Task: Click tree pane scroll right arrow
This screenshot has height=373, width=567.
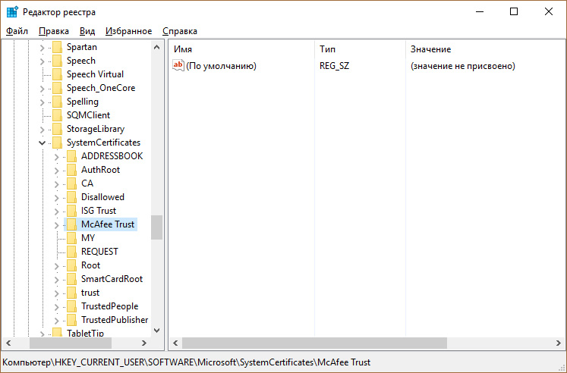Action: pos(144,343)
